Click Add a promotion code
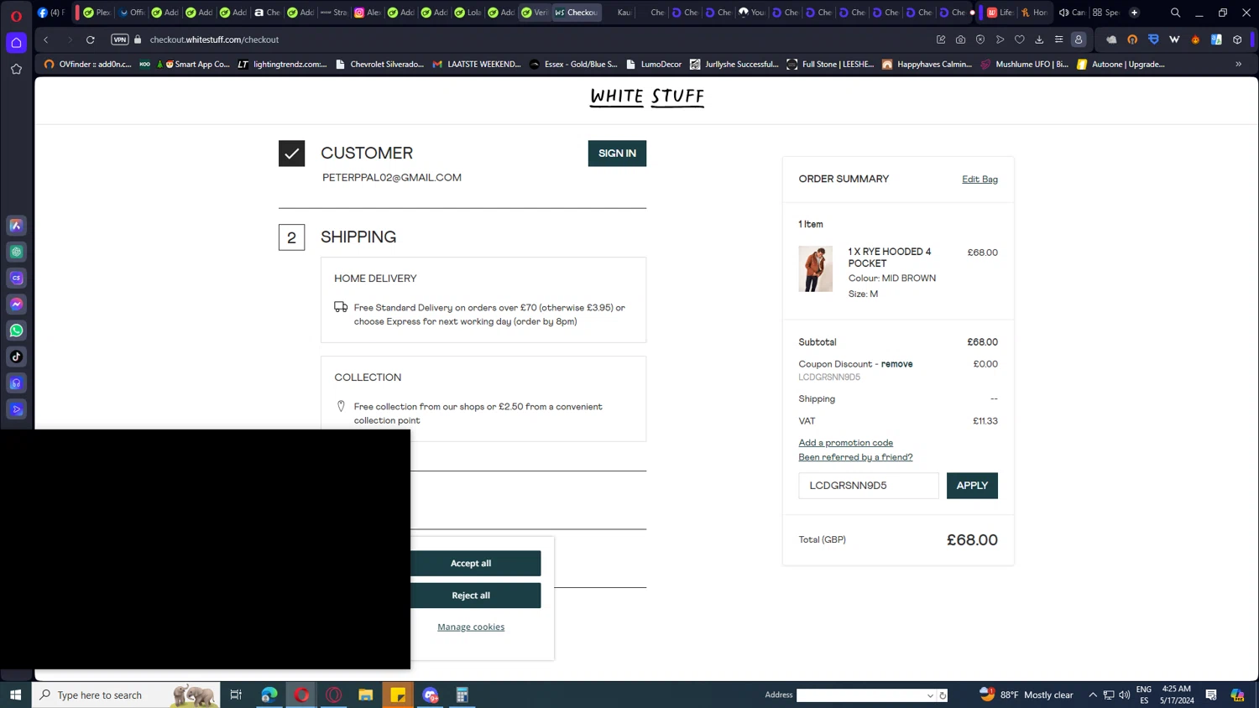This screenshot has height=708, width=1259. pos(845,443)
